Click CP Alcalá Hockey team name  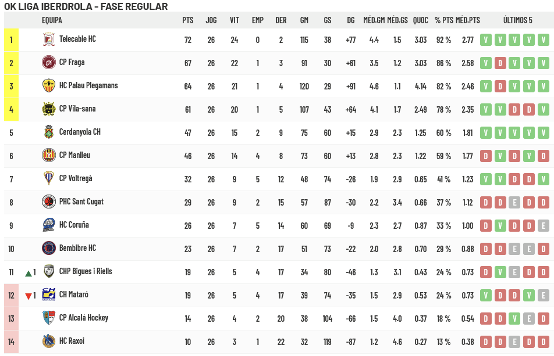(84, 318)
